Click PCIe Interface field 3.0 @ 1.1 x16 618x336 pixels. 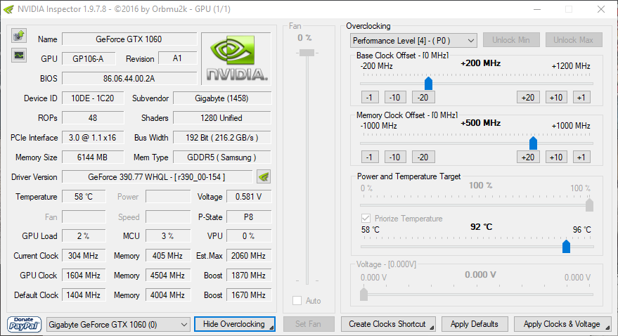[x=93, y=138]
